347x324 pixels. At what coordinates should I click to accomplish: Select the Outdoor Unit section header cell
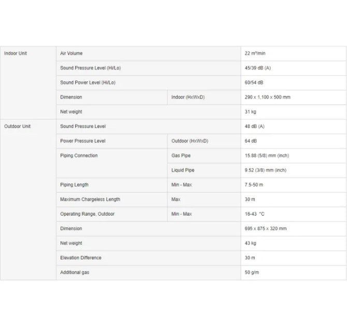click(28, 200)
